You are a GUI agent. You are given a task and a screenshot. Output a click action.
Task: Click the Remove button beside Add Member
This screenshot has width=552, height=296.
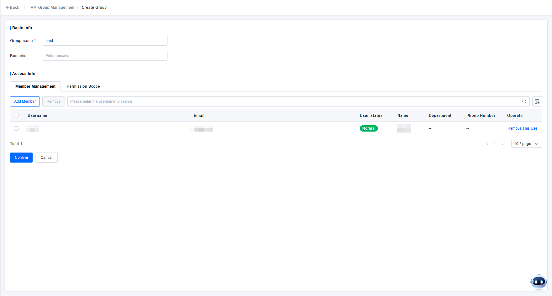pyautogui.click(x=54, y=101)
